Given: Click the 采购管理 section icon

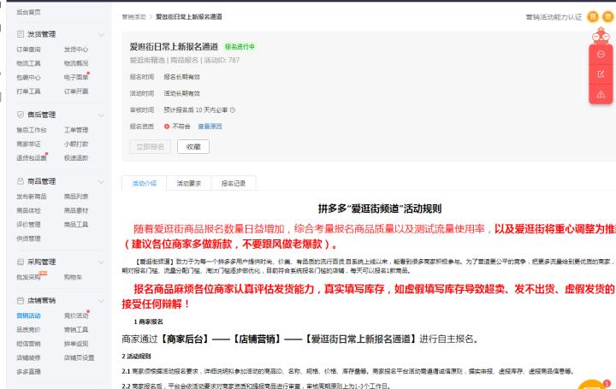Looking at the screenshot, I should (x=21, y=262).
